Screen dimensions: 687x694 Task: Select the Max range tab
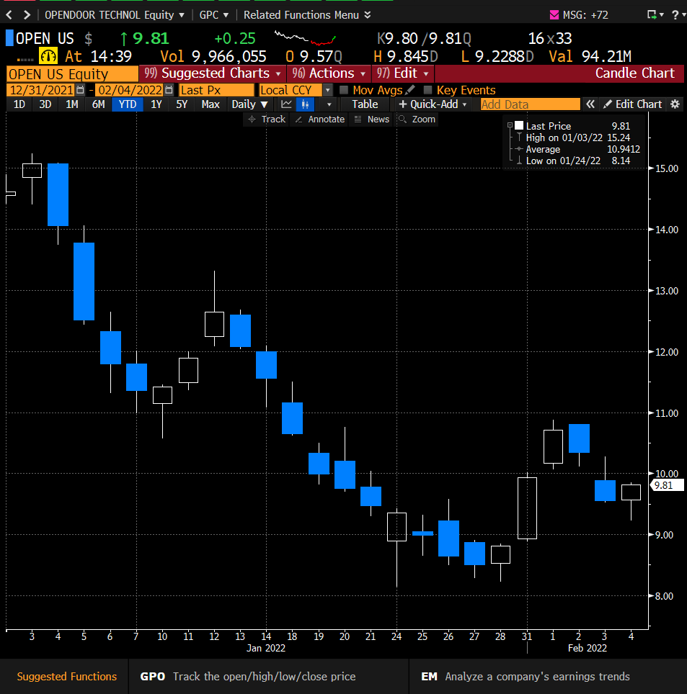tap(210, 104)
